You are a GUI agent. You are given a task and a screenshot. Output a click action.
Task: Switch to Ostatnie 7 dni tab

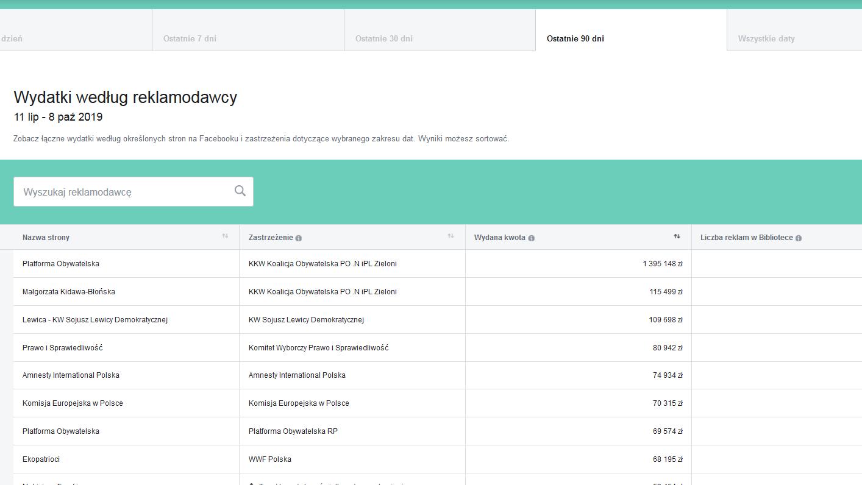248,30
